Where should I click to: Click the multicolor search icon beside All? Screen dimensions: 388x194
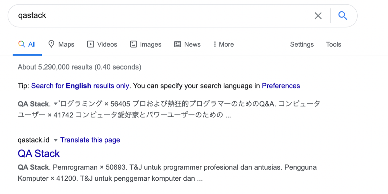coord(22,44)
